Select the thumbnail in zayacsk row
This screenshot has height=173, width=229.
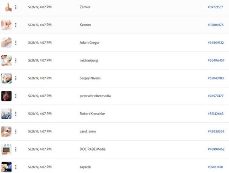pos(6,167)
